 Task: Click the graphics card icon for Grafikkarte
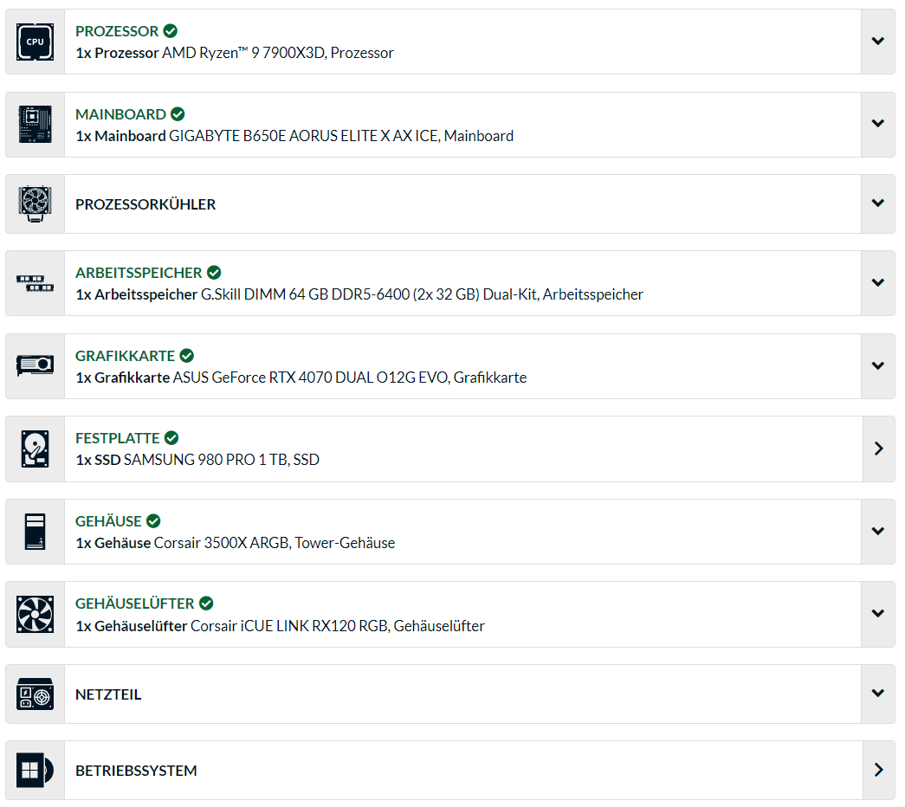pyautogui.click(x=36, y=365)
